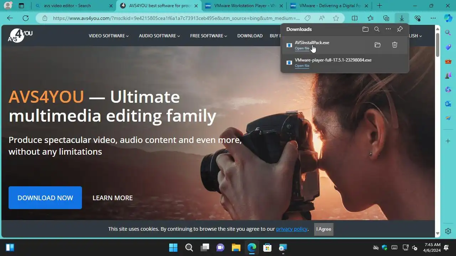Close the avs video editor Search tab
This screenshot has height=256, width=456.
tap(111, 6)
